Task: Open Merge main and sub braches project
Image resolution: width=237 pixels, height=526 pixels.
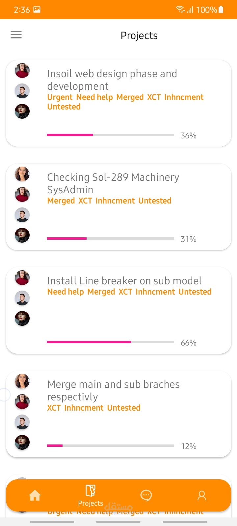Action: click(x=113, y=390)
